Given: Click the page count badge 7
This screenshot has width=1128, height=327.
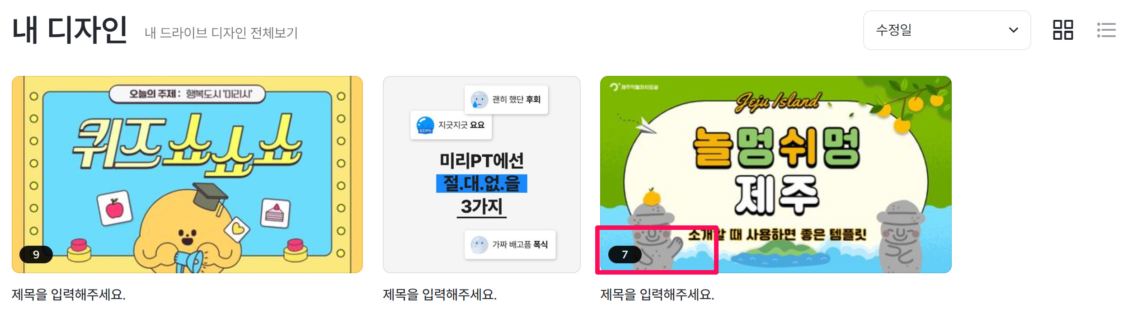Looking at the screenshot, I should pyautogui.click(x=625, y=254).
